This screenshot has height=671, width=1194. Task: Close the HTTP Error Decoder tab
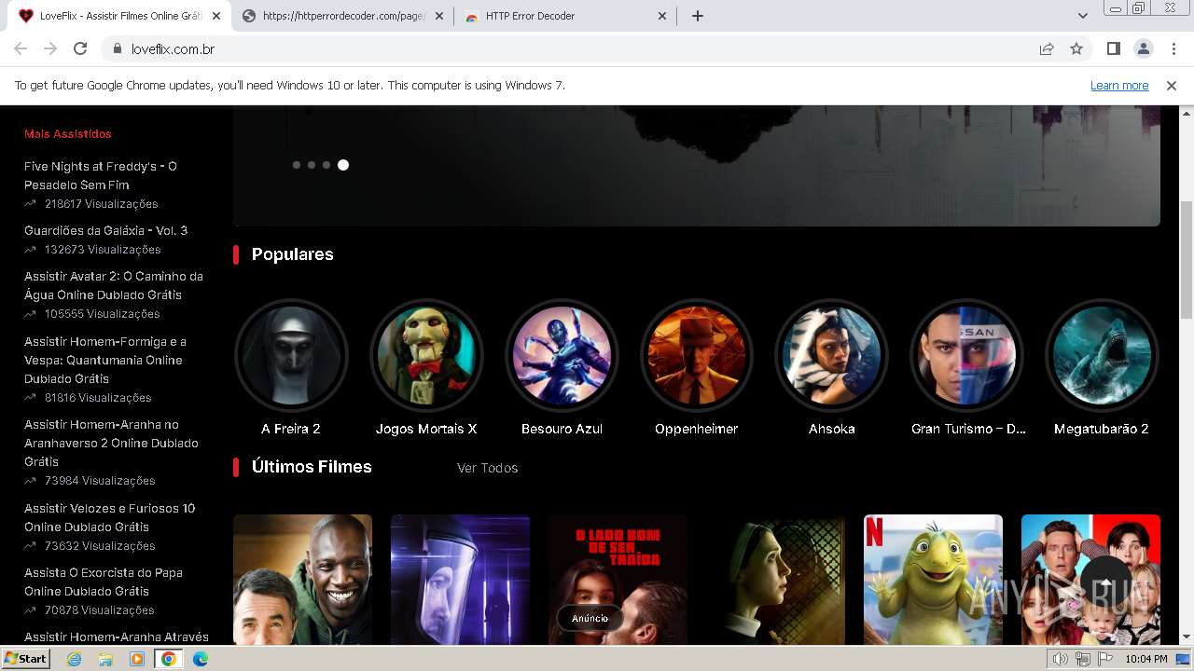point(662,16)
